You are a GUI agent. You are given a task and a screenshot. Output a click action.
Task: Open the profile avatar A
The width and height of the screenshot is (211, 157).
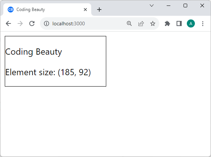click(191, 23)
